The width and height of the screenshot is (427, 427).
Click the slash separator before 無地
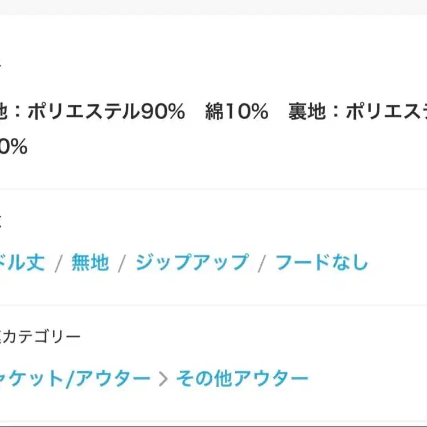tap(58, 264)
